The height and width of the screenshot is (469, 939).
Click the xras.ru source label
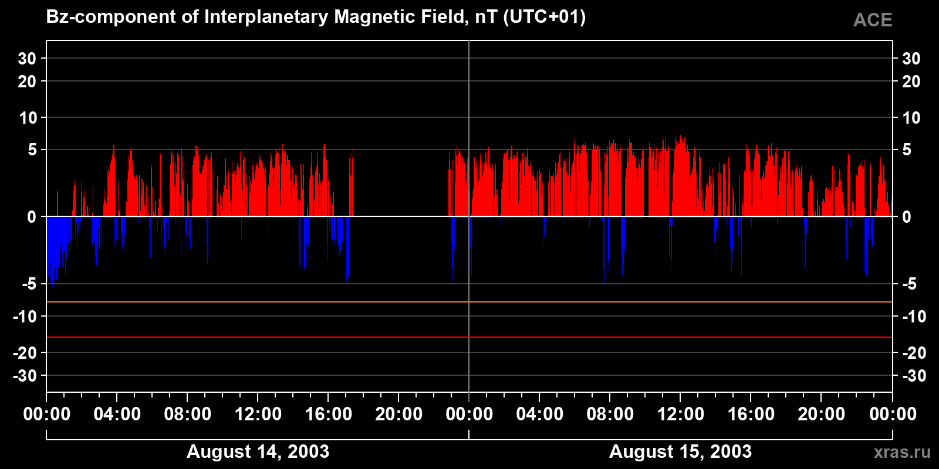(902, 452)
